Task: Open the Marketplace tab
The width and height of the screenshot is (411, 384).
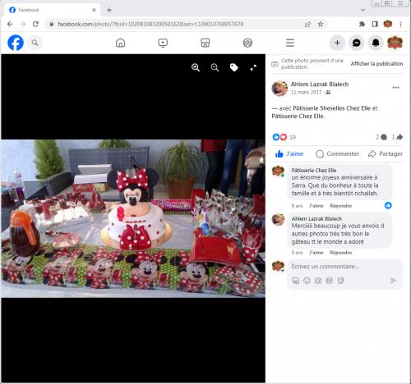Action: (x=205, y=43)
